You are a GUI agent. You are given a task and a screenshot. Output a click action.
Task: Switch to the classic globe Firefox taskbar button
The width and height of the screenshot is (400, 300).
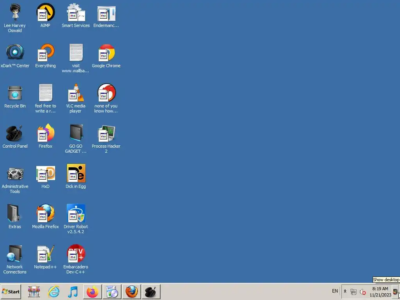pyautogui.click(x=132, y=291)
